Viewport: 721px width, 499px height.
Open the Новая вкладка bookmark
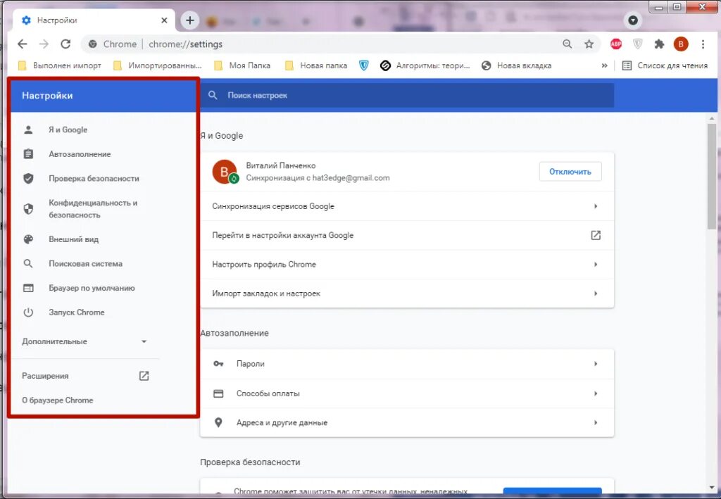(x=516, y=65)
